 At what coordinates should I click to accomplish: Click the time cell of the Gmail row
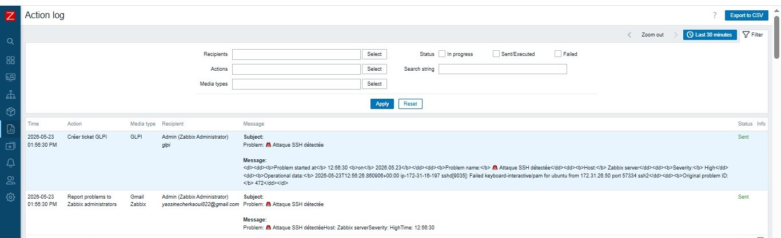pos(42,200)
